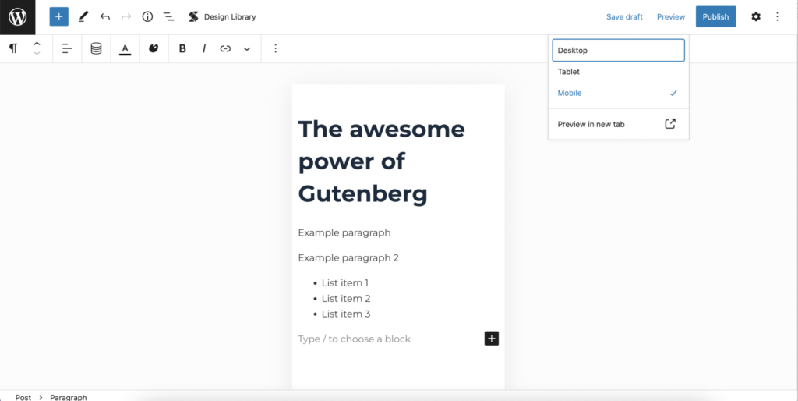Open the block options three-dot menu
This screenshot has width=798, height=401.
tap(275, 48)
